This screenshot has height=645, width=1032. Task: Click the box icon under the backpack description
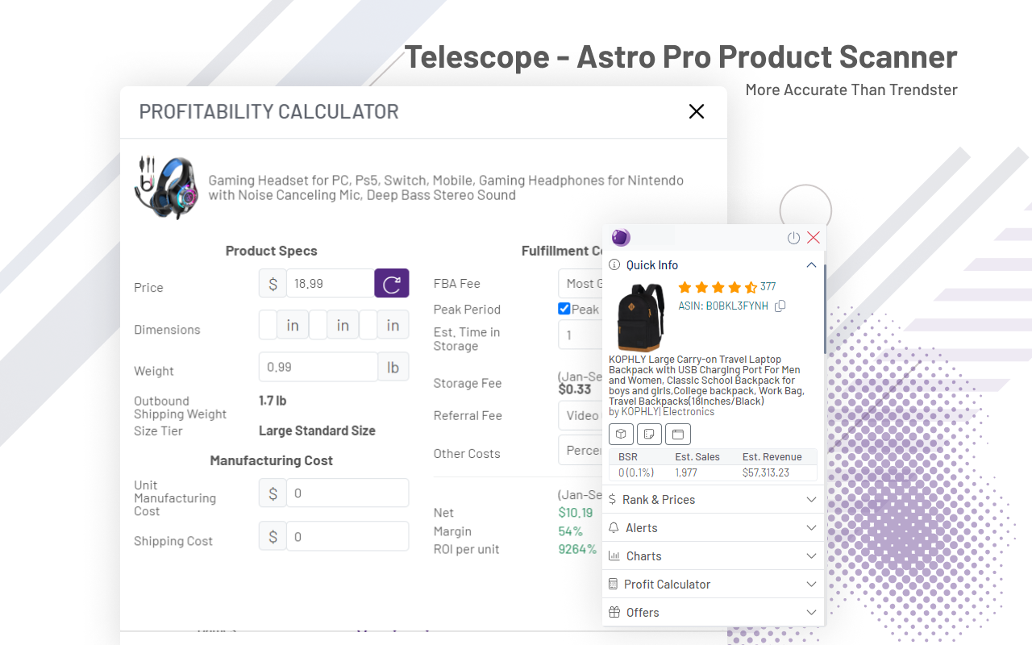tap(621, 434)
